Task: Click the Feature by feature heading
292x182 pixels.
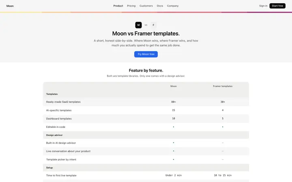Action: click(x=146, y=70)
